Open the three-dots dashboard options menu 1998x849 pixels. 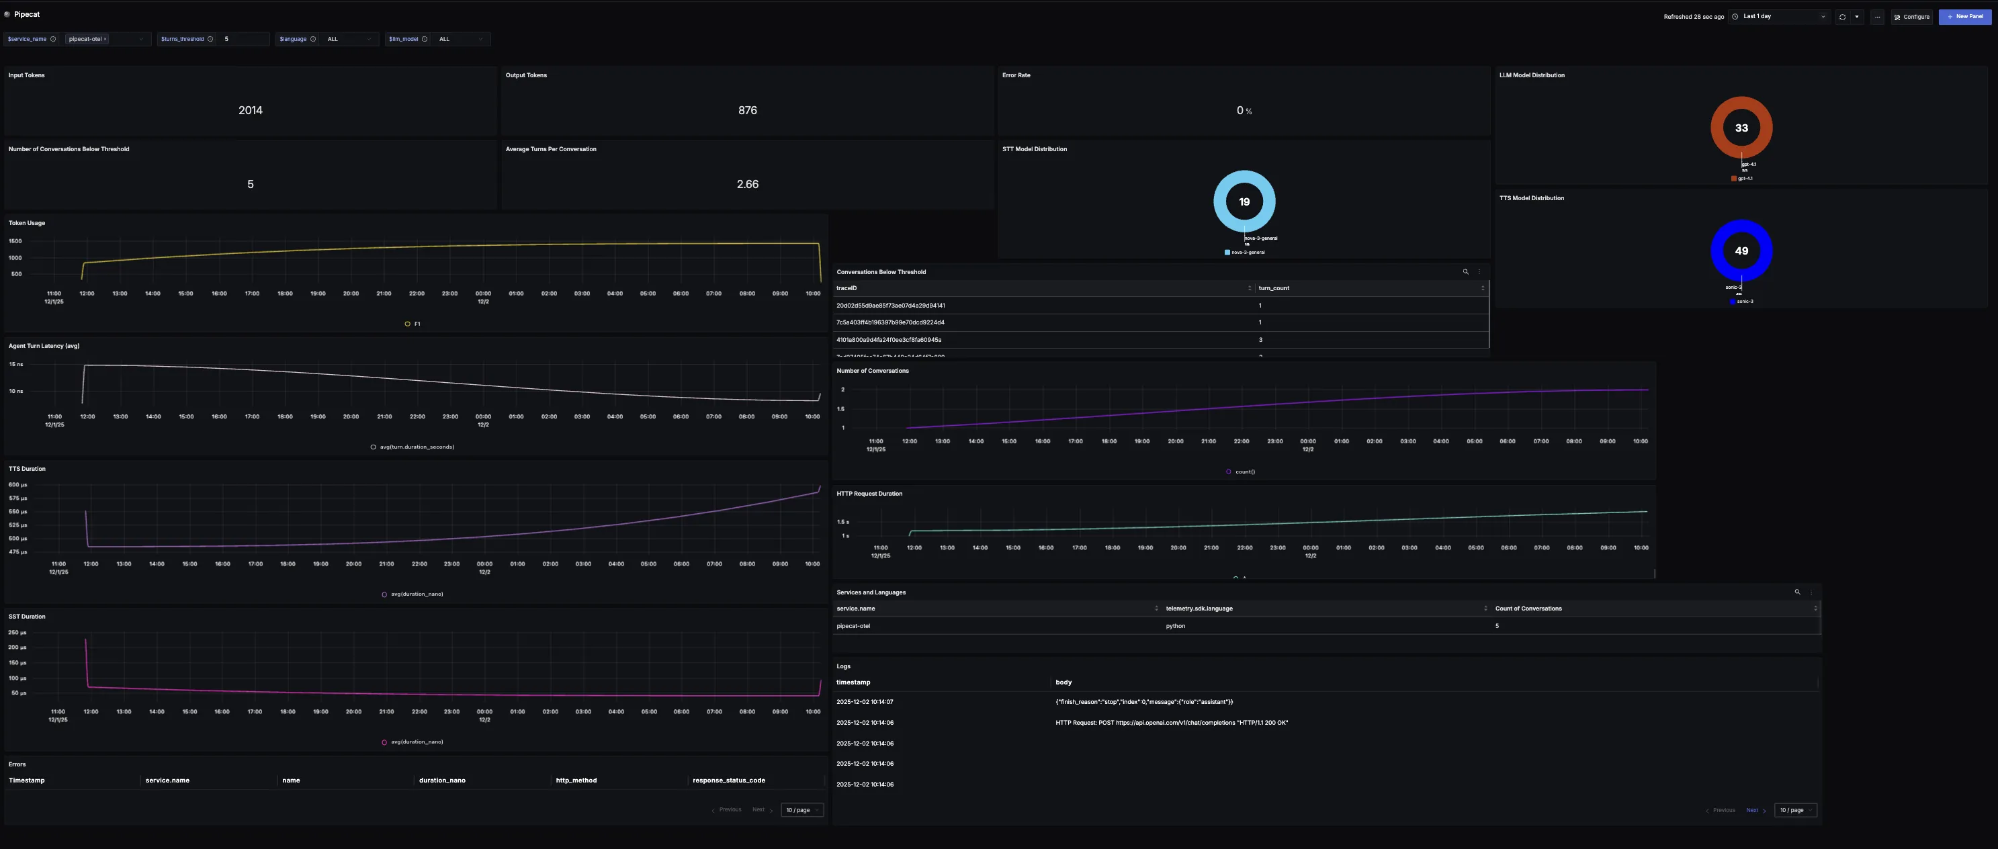[x=1877, y=16]
